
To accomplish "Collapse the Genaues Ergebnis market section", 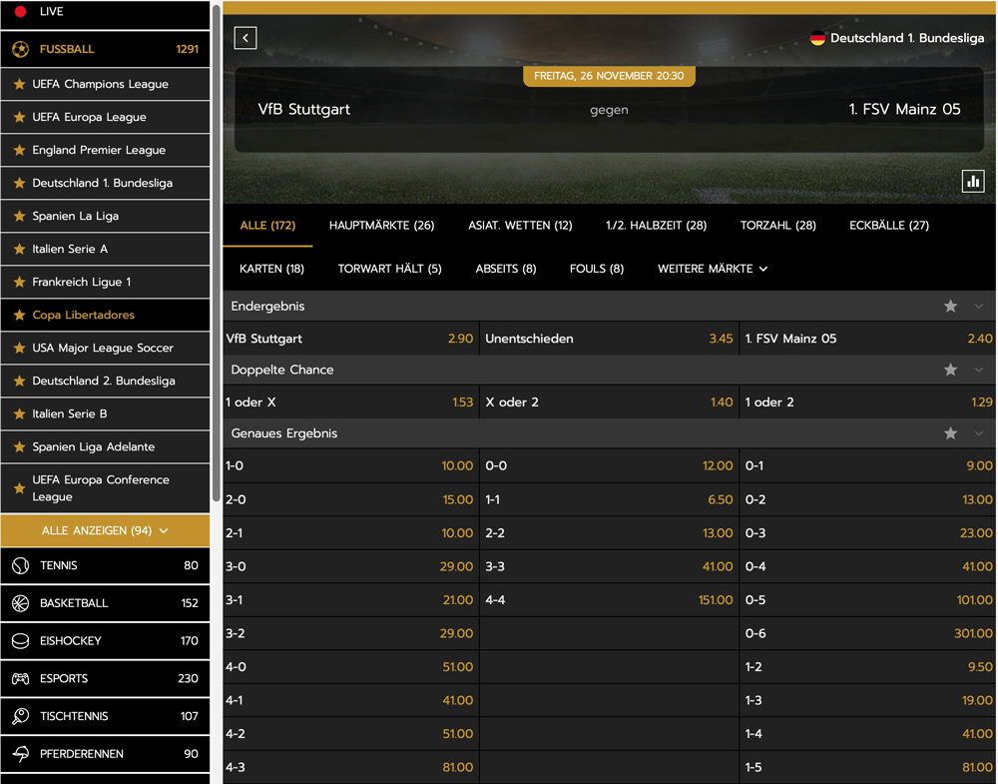I will coord(979,433).
